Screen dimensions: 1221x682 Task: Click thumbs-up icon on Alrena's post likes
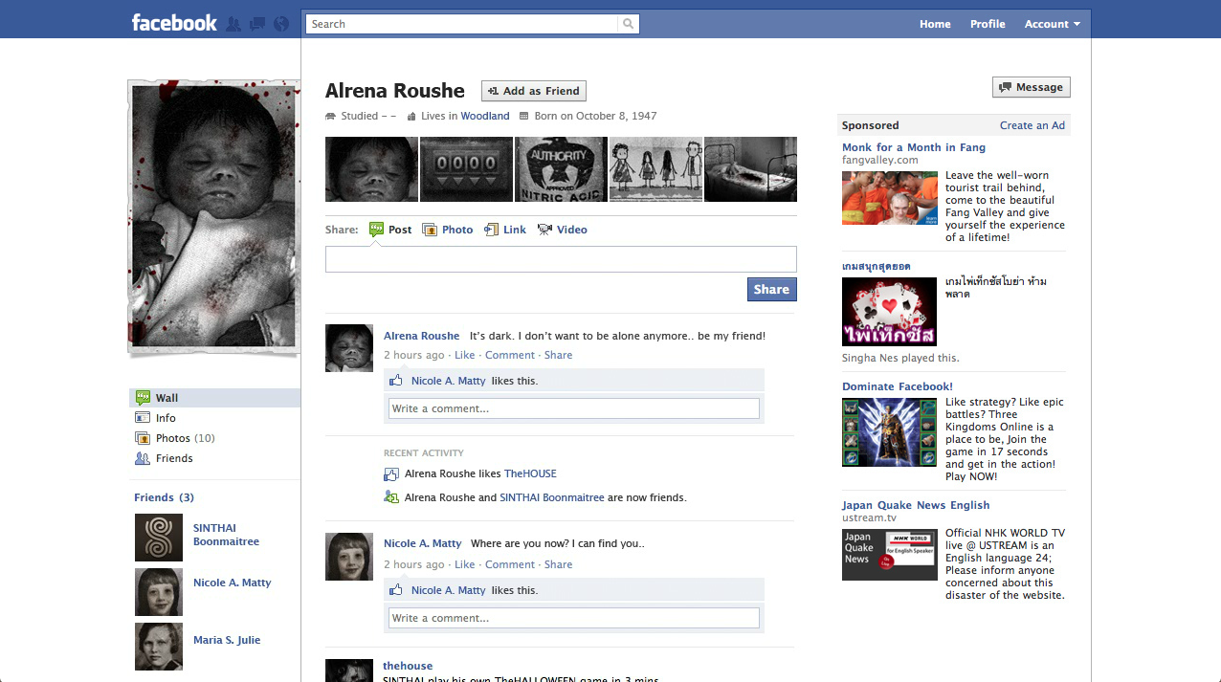click(x=396, y=381)
